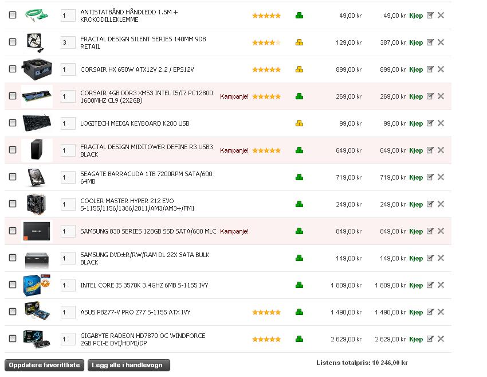Tick the Cooler Master Hyper 212 EVO checkbox
The height and width of the screenshot is (377, 487).
tap(13, 204)
